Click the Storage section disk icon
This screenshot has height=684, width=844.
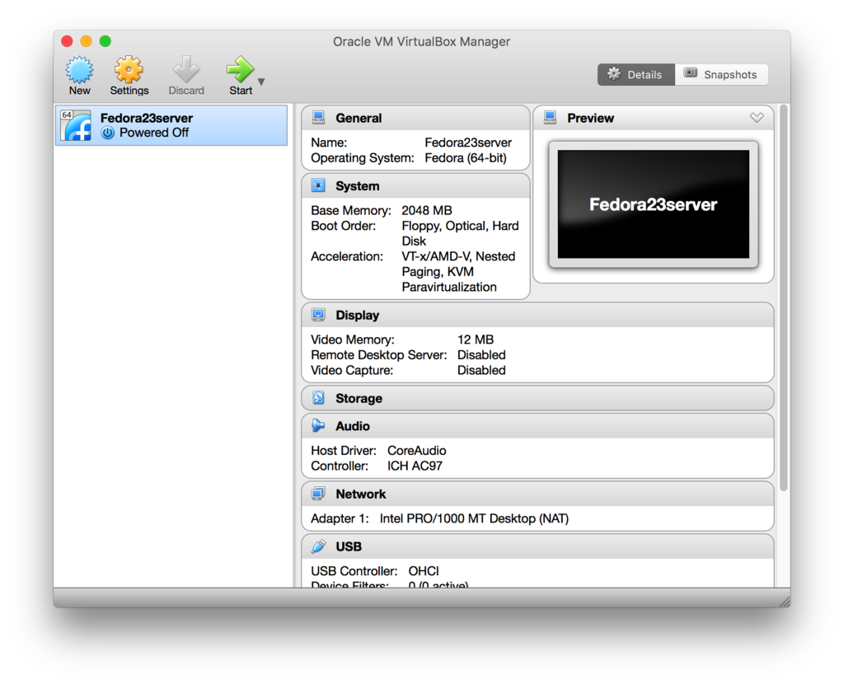tap(319, 398)
